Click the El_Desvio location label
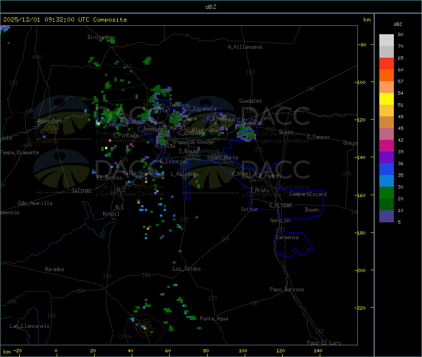The height and width of the screenshot is (357, 422). point(110,178)
